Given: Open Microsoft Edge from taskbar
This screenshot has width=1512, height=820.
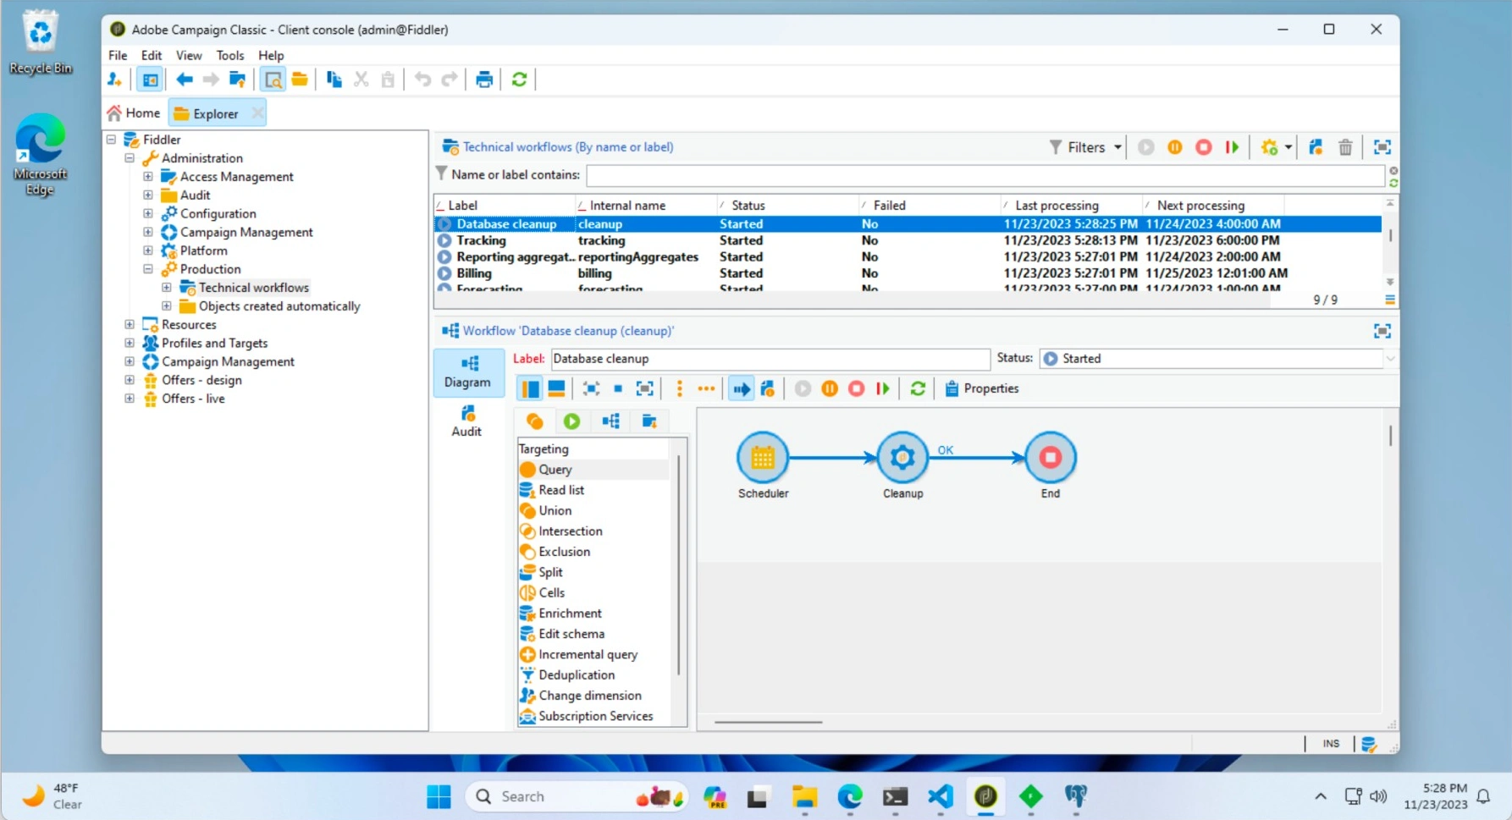Looking at the screenshot, I should tap(849, 796).
